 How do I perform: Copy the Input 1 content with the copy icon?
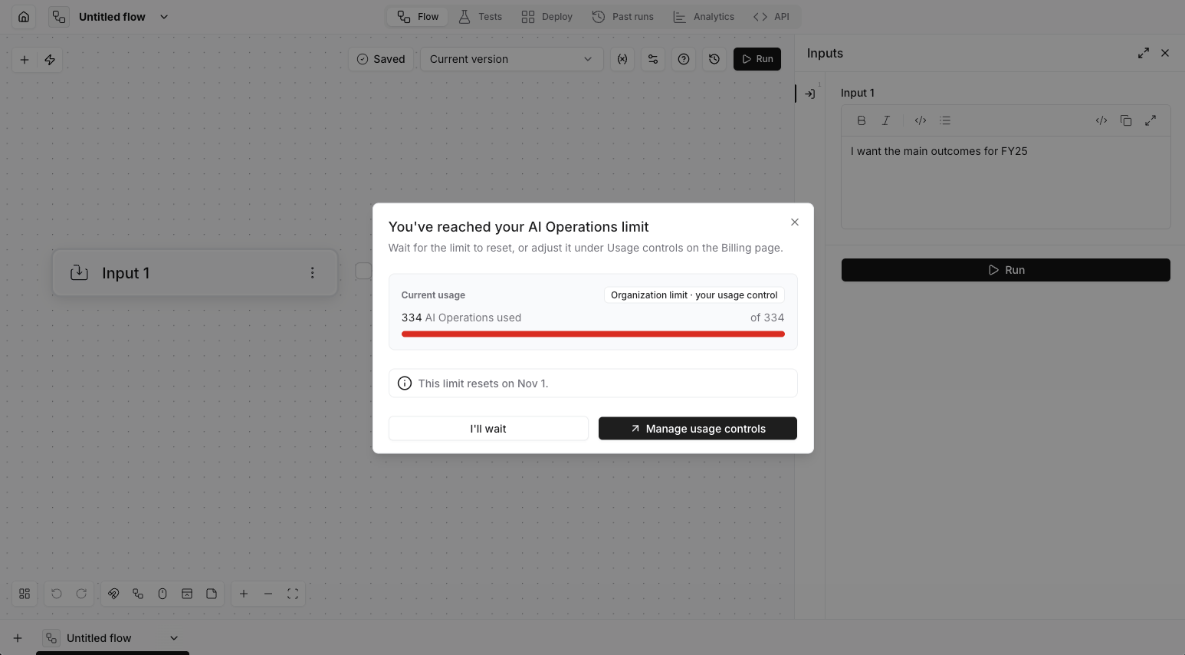(x=1126, y=120)
